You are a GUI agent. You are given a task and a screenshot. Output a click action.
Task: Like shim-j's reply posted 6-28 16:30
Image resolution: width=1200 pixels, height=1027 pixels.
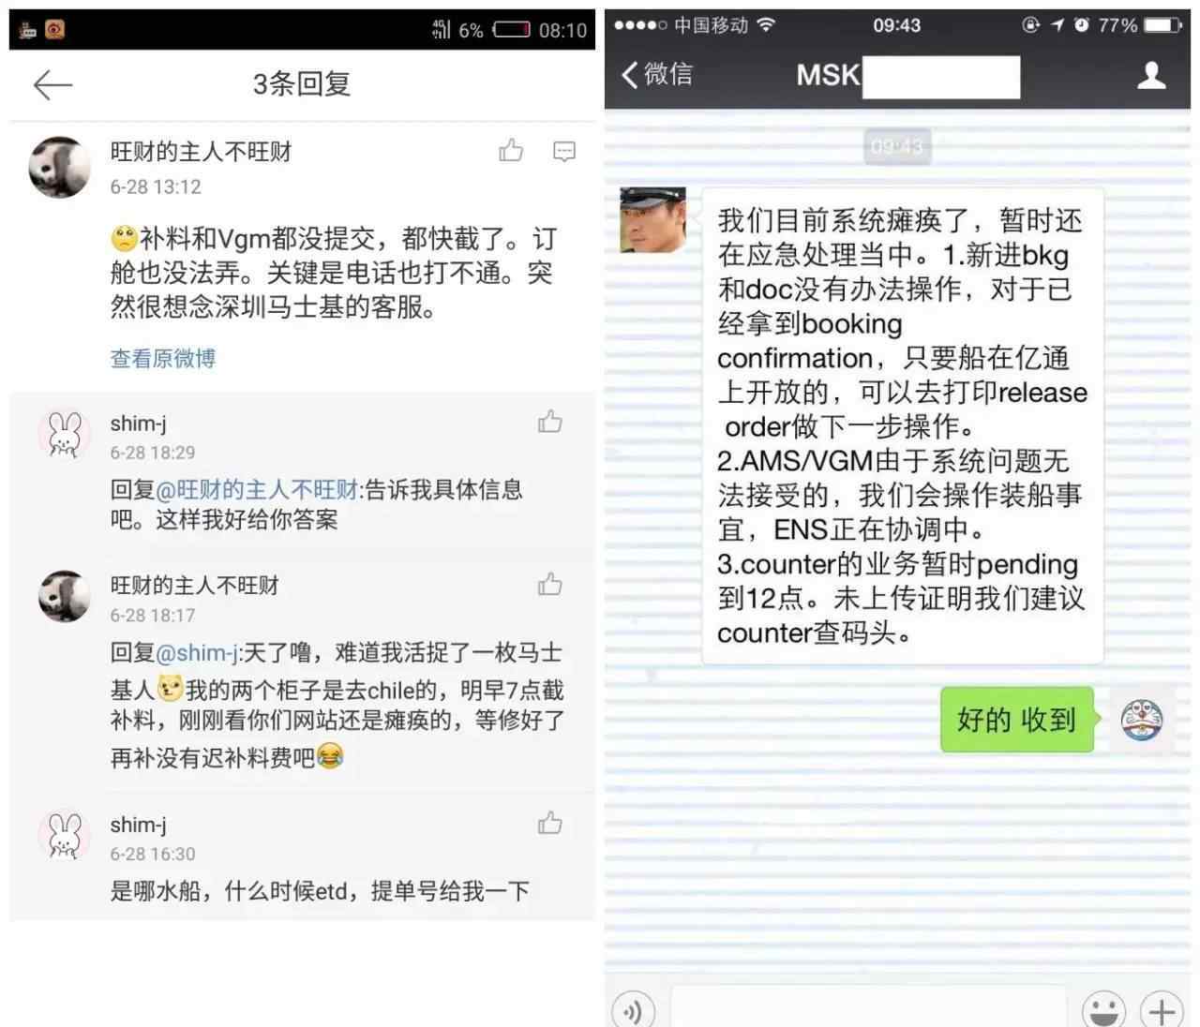[x=549, y=823]
